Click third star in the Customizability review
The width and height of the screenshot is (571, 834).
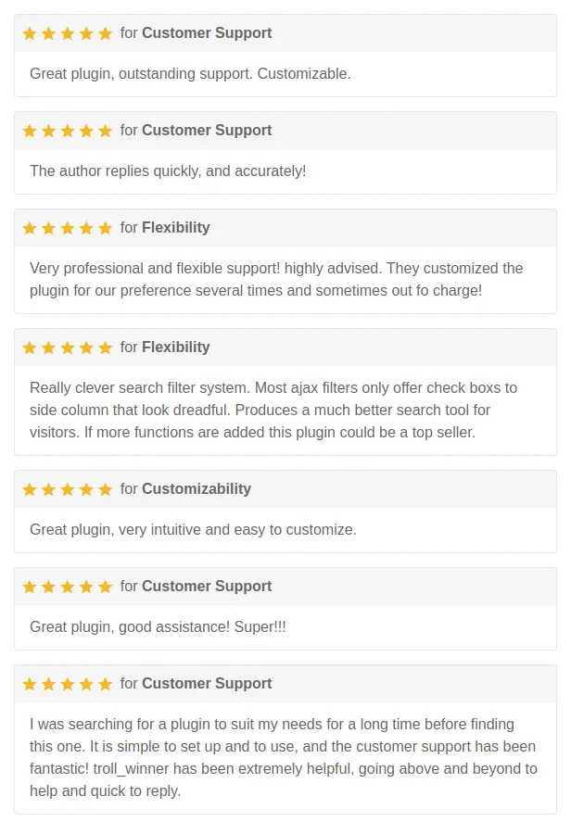[x=68, y=489]
